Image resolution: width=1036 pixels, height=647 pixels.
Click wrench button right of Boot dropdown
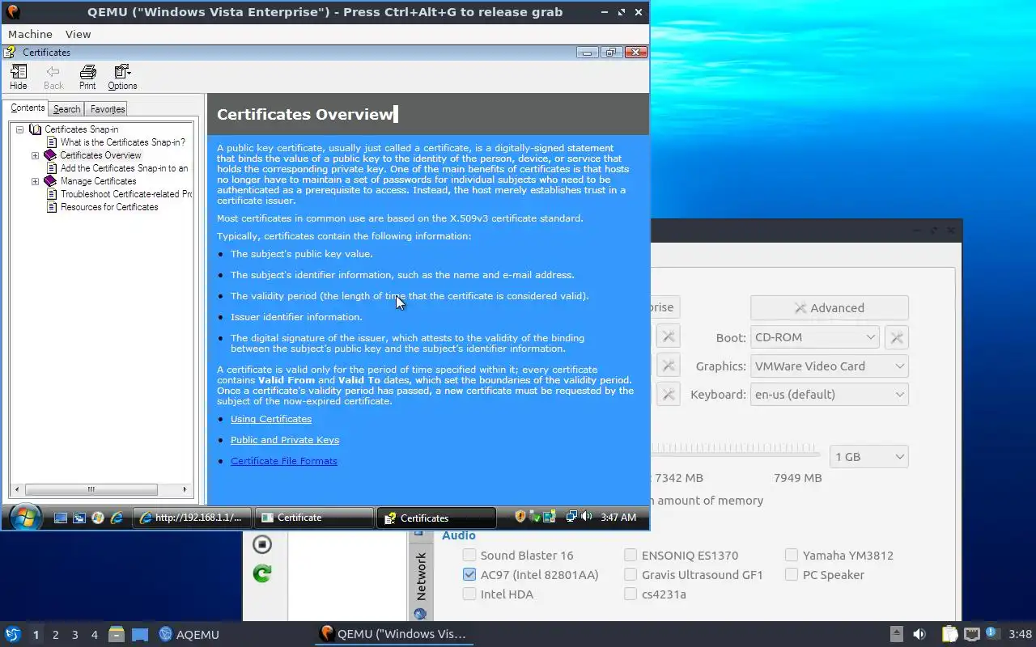tap(897, 337)
